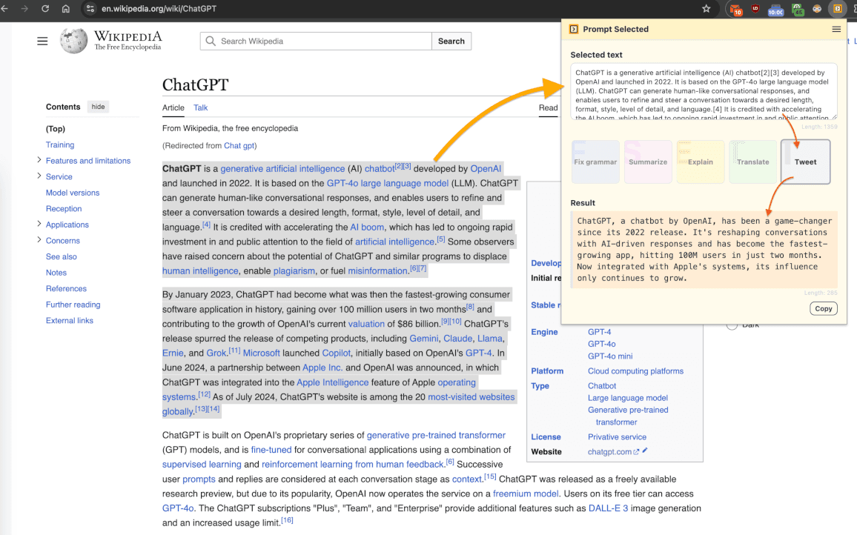Click inside the Search Wikipedia input field
This screenshot has height=535, width=857.
311,41
